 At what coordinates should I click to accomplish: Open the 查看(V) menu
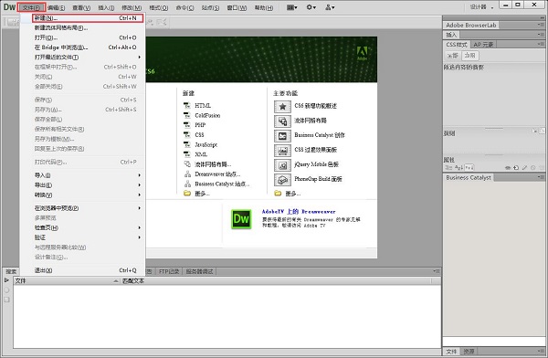(81, 7)
